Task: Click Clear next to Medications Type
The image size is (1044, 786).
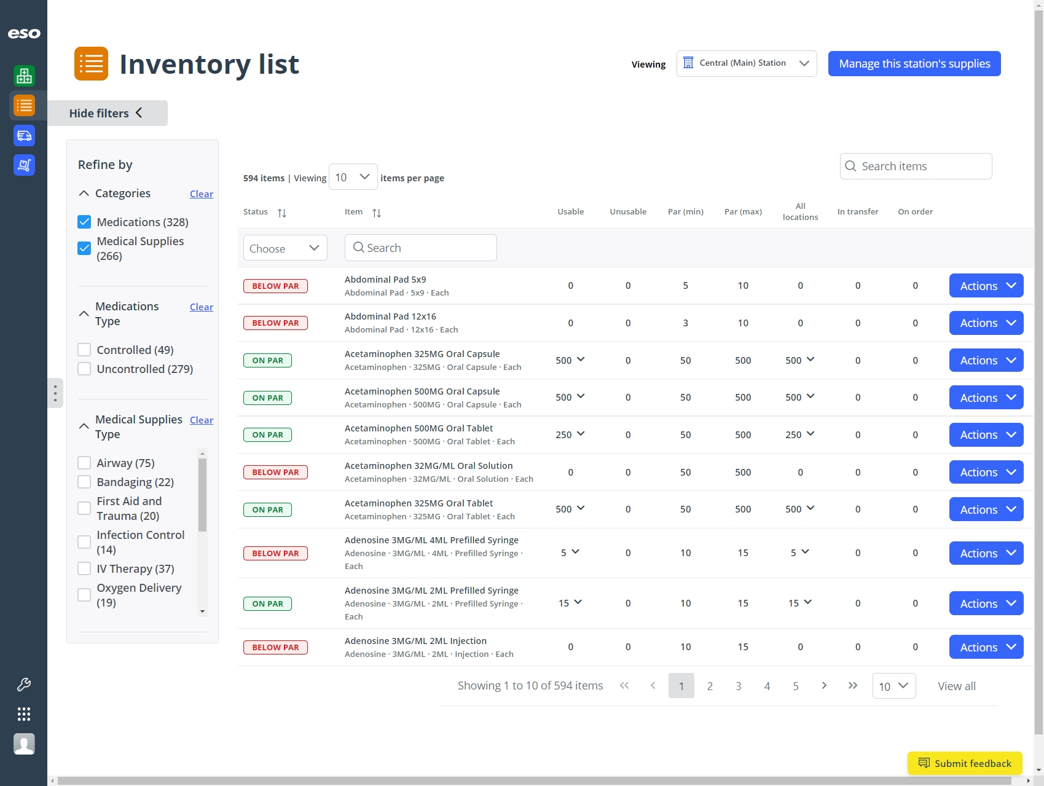Action: (201, 307)
